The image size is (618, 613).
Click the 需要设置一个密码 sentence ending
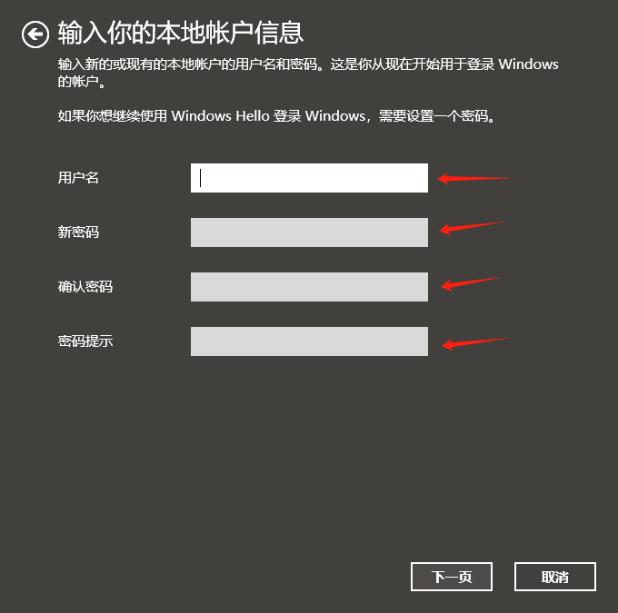pyautogui.click(x=436, y=116)
